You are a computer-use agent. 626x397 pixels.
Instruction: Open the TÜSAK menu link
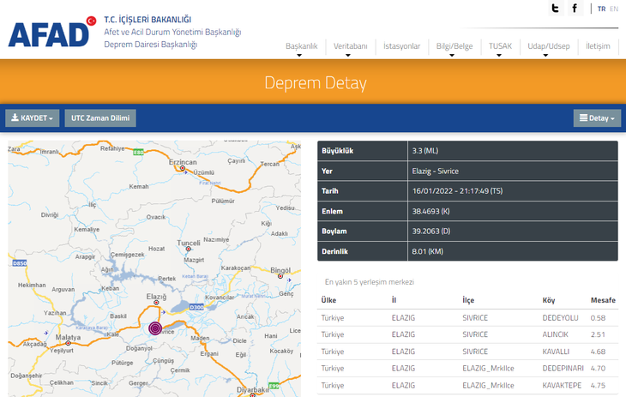click(x=500, y=46)
